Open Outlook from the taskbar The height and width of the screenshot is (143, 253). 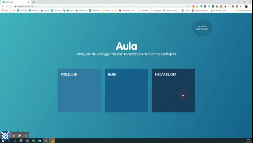coord(40,140)
